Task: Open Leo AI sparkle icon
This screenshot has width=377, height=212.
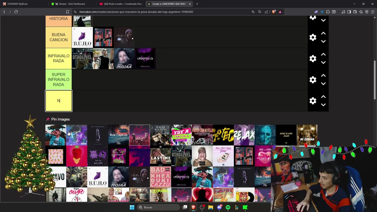Action: coord(361,12)
